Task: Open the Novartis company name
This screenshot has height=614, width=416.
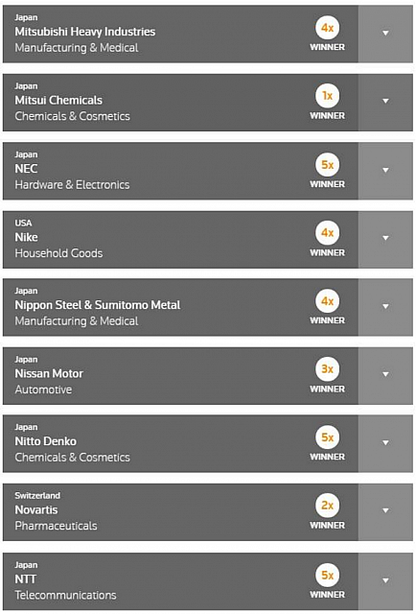Action: (x=36, y=509)
